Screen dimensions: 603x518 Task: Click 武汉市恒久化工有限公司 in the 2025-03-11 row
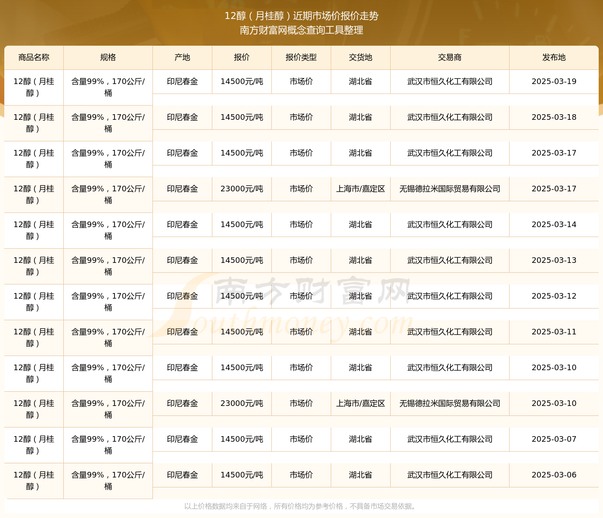[450, 332]
